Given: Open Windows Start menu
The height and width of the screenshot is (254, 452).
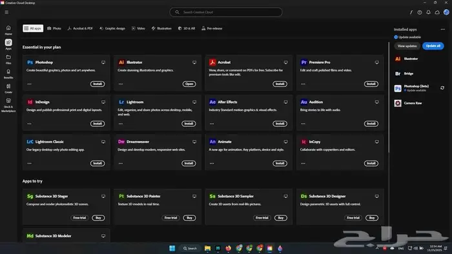Looking at the screenshot, I should click(x=172, y=248).
